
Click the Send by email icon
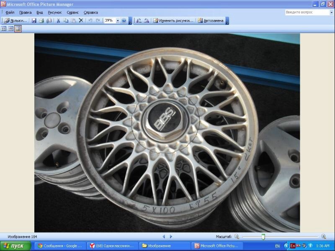[49, 20]
